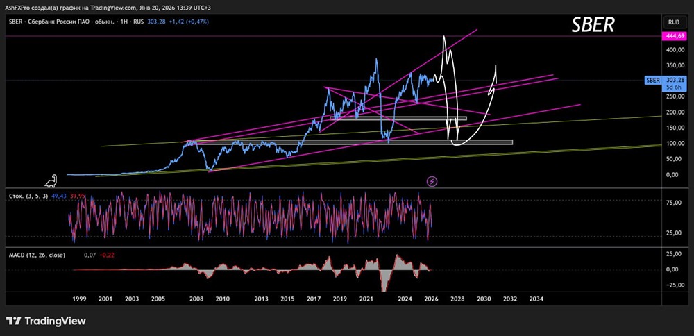Click the 2001 label on the time axis
The height and width of the screenshot is (336, 694).
(x=105, y=299)
